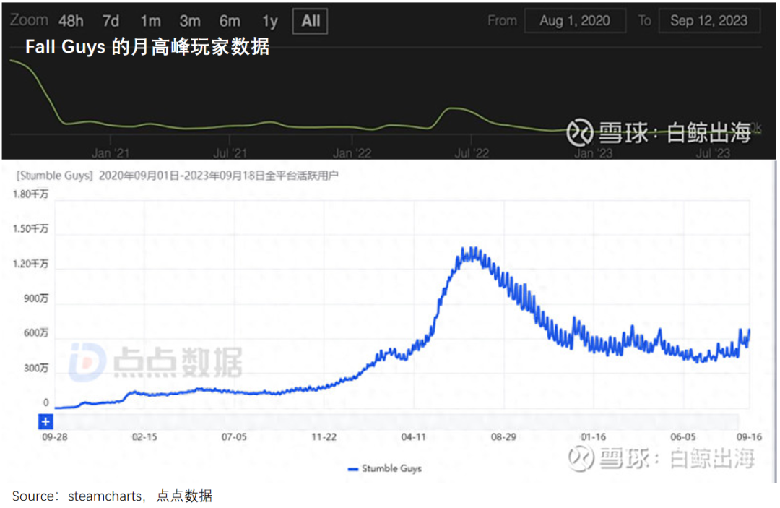
Task: Click the 07-05 date label
Action: (234, 437)
